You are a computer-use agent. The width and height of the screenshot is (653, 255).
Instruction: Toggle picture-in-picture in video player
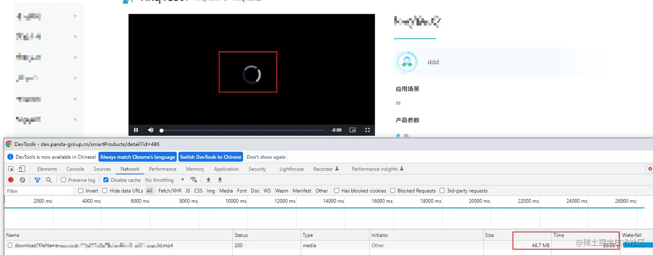(x=352, y=130)
